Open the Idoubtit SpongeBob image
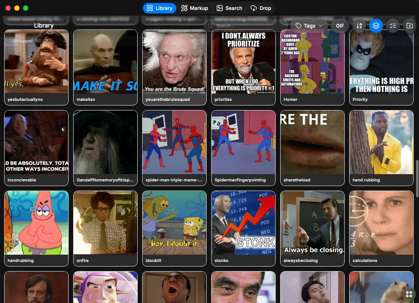The width and height of the screenshot is (419, 303). coord(174,223)
